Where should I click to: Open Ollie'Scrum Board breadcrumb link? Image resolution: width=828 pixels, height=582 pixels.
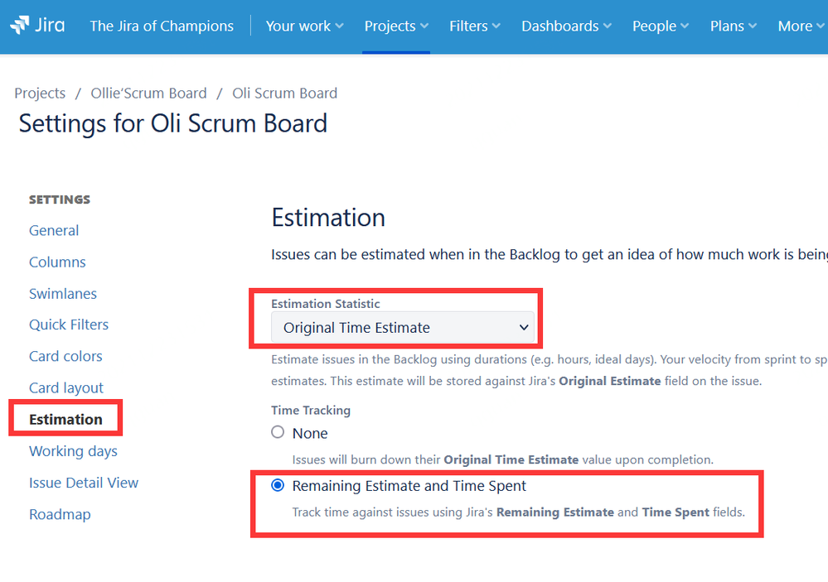coord(149,93)
